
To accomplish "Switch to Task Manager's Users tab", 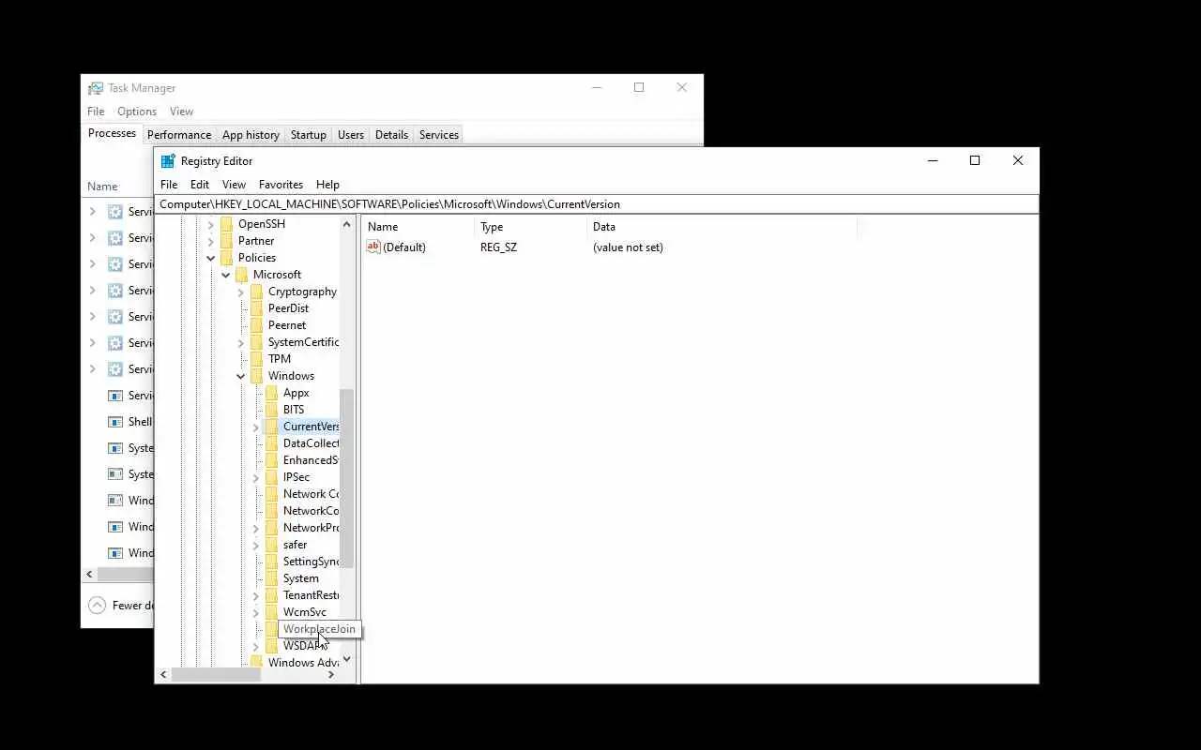I will [351, 135].
